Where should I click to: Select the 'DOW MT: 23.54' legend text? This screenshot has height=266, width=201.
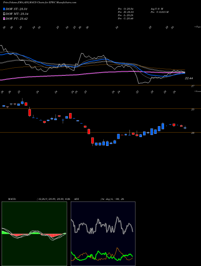17,14
